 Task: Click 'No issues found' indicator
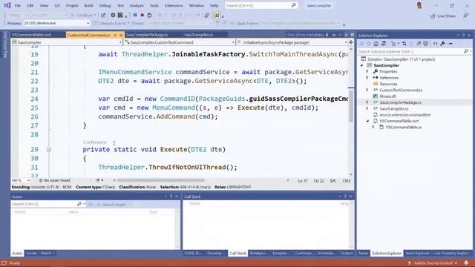pos(54,180)
